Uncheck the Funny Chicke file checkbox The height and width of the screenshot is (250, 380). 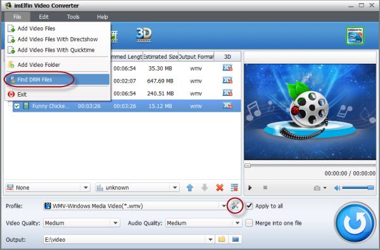[16, 106]
